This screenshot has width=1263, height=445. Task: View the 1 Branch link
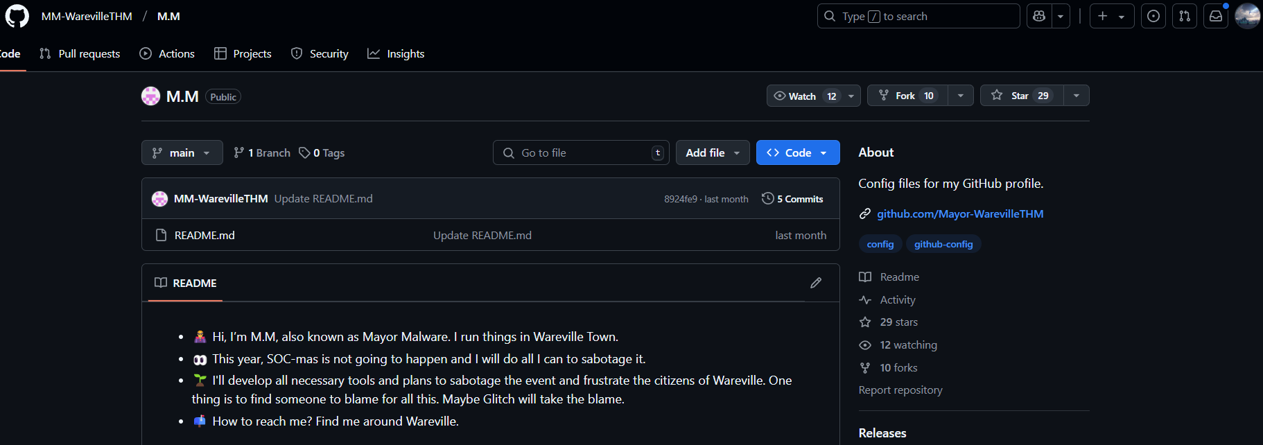pos(262,152)
